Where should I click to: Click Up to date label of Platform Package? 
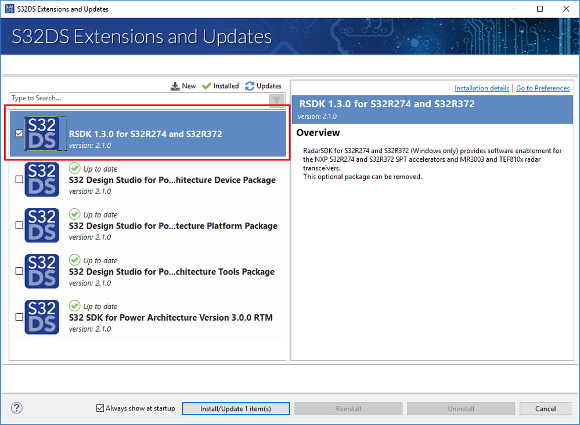pyautogui.click(x=100, y=215)
